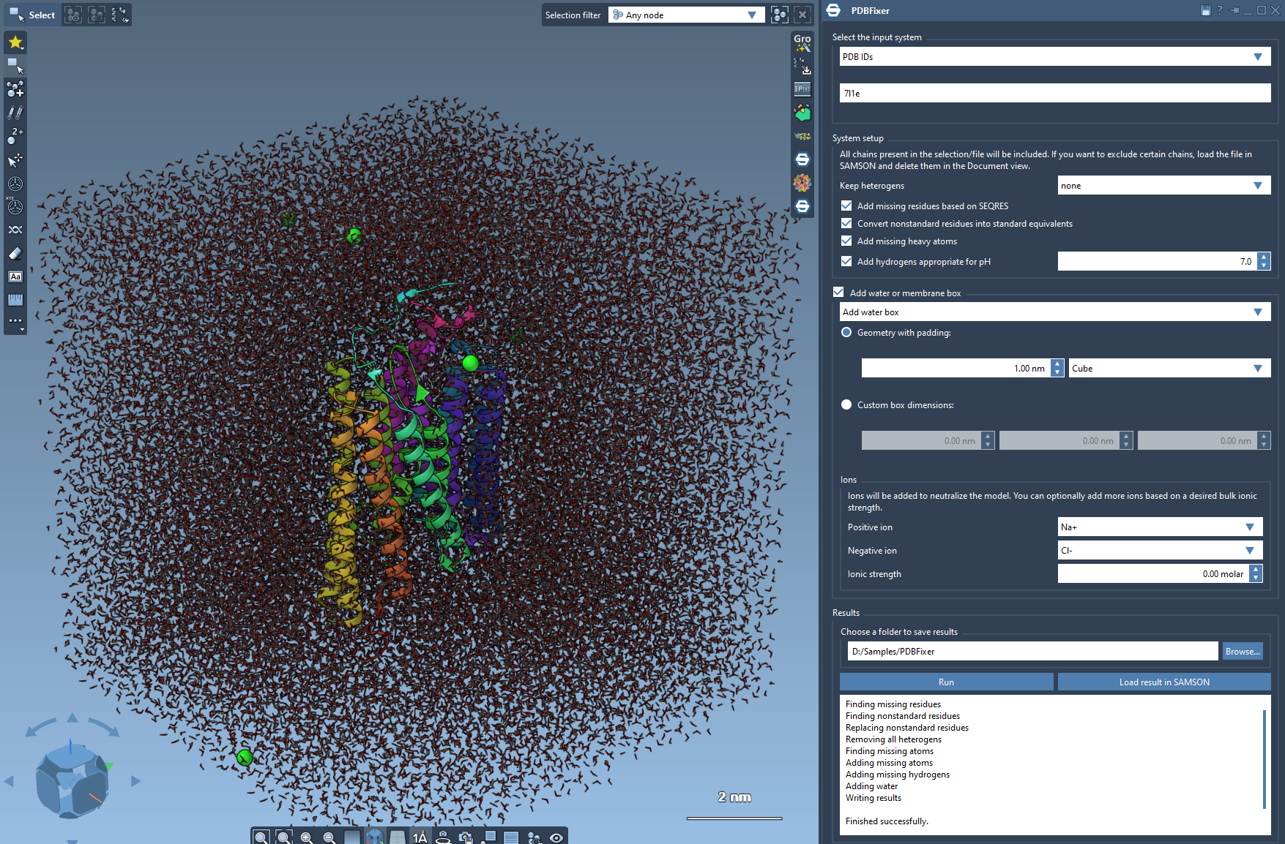
Task: Click the PDB ID input field containing 7l1e
Action: pos(1054,94)
